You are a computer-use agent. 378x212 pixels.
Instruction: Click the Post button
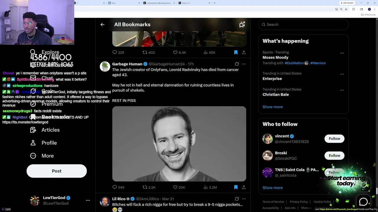coord(57,171)
